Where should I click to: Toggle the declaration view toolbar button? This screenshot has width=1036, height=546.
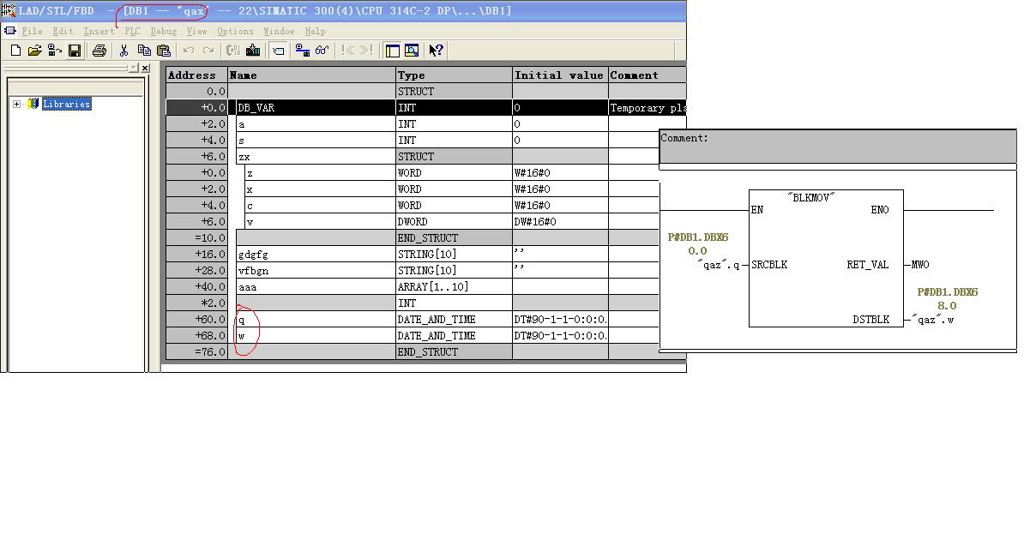coord(279,51)
